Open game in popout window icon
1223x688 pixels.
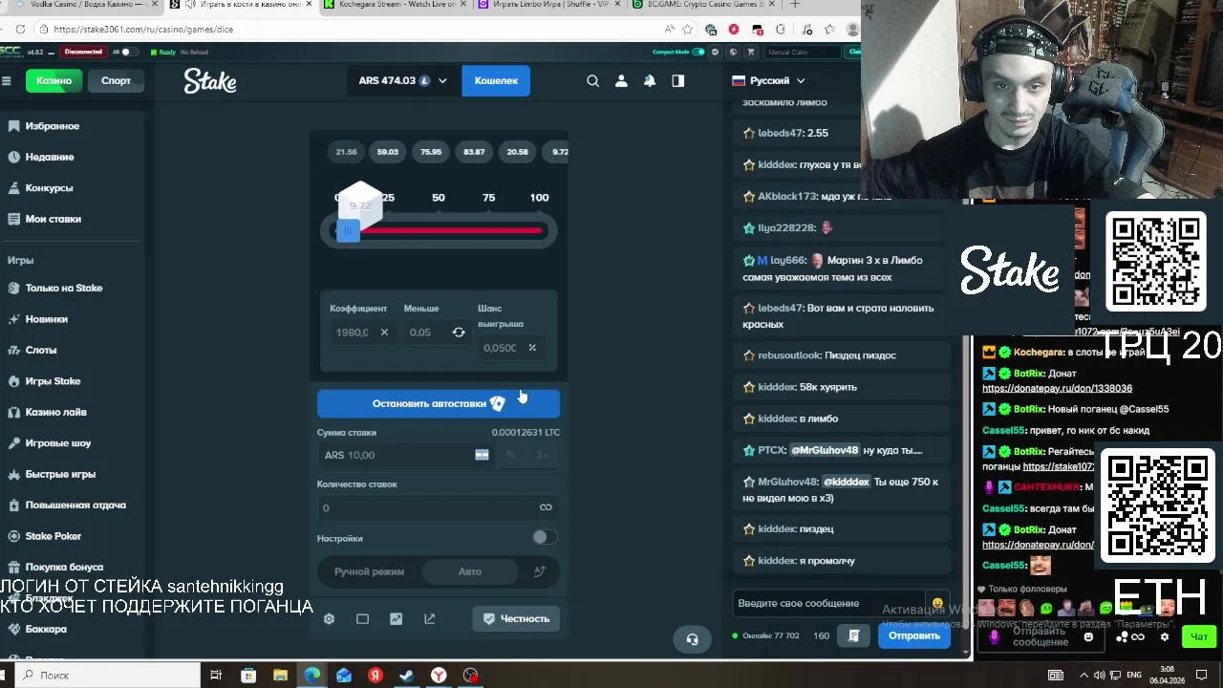pyautogui.click(x=429, y=619)
